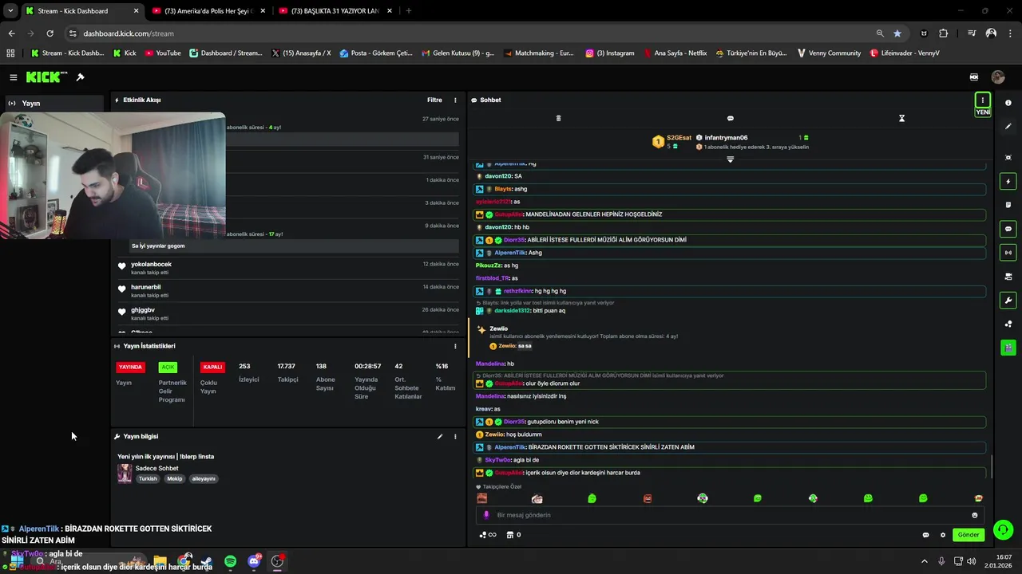Click the info icon in the right sidebar
Viewport: 1022px width, 574px height.
(x=1008, y=103)
